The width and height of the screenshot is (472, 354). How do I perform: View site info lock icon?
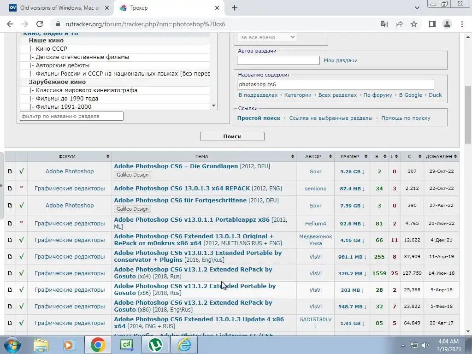(59, 24)
